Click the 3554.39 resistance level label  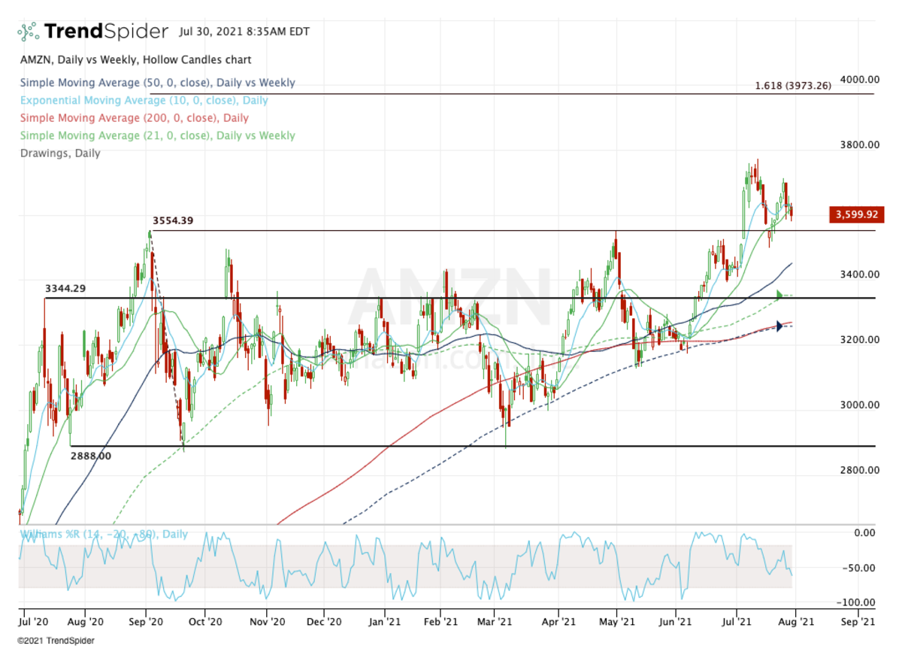pos(173,221)
